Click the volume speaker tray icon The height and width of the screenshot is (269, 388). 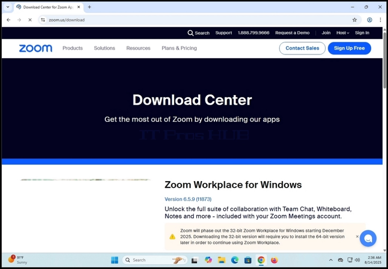coord(357,260)
